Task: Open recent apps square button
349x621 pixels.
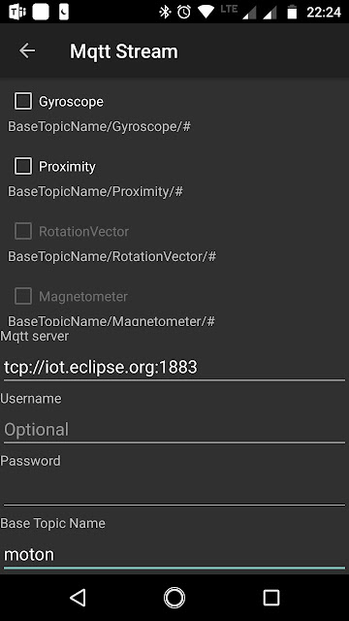Action: coord(271,598)
